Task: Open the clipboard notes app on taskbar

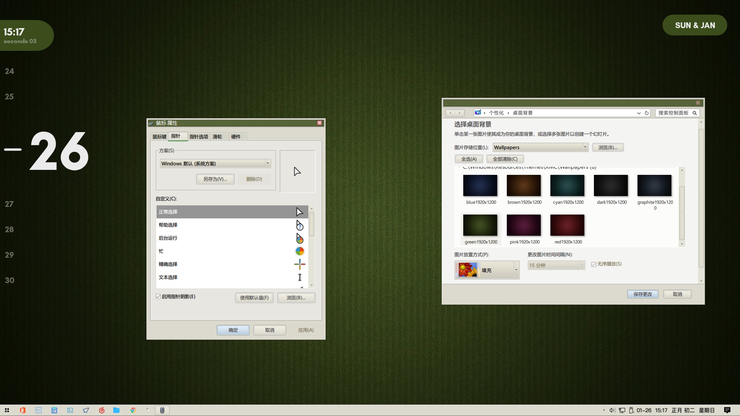Action: tap(54, 410)
